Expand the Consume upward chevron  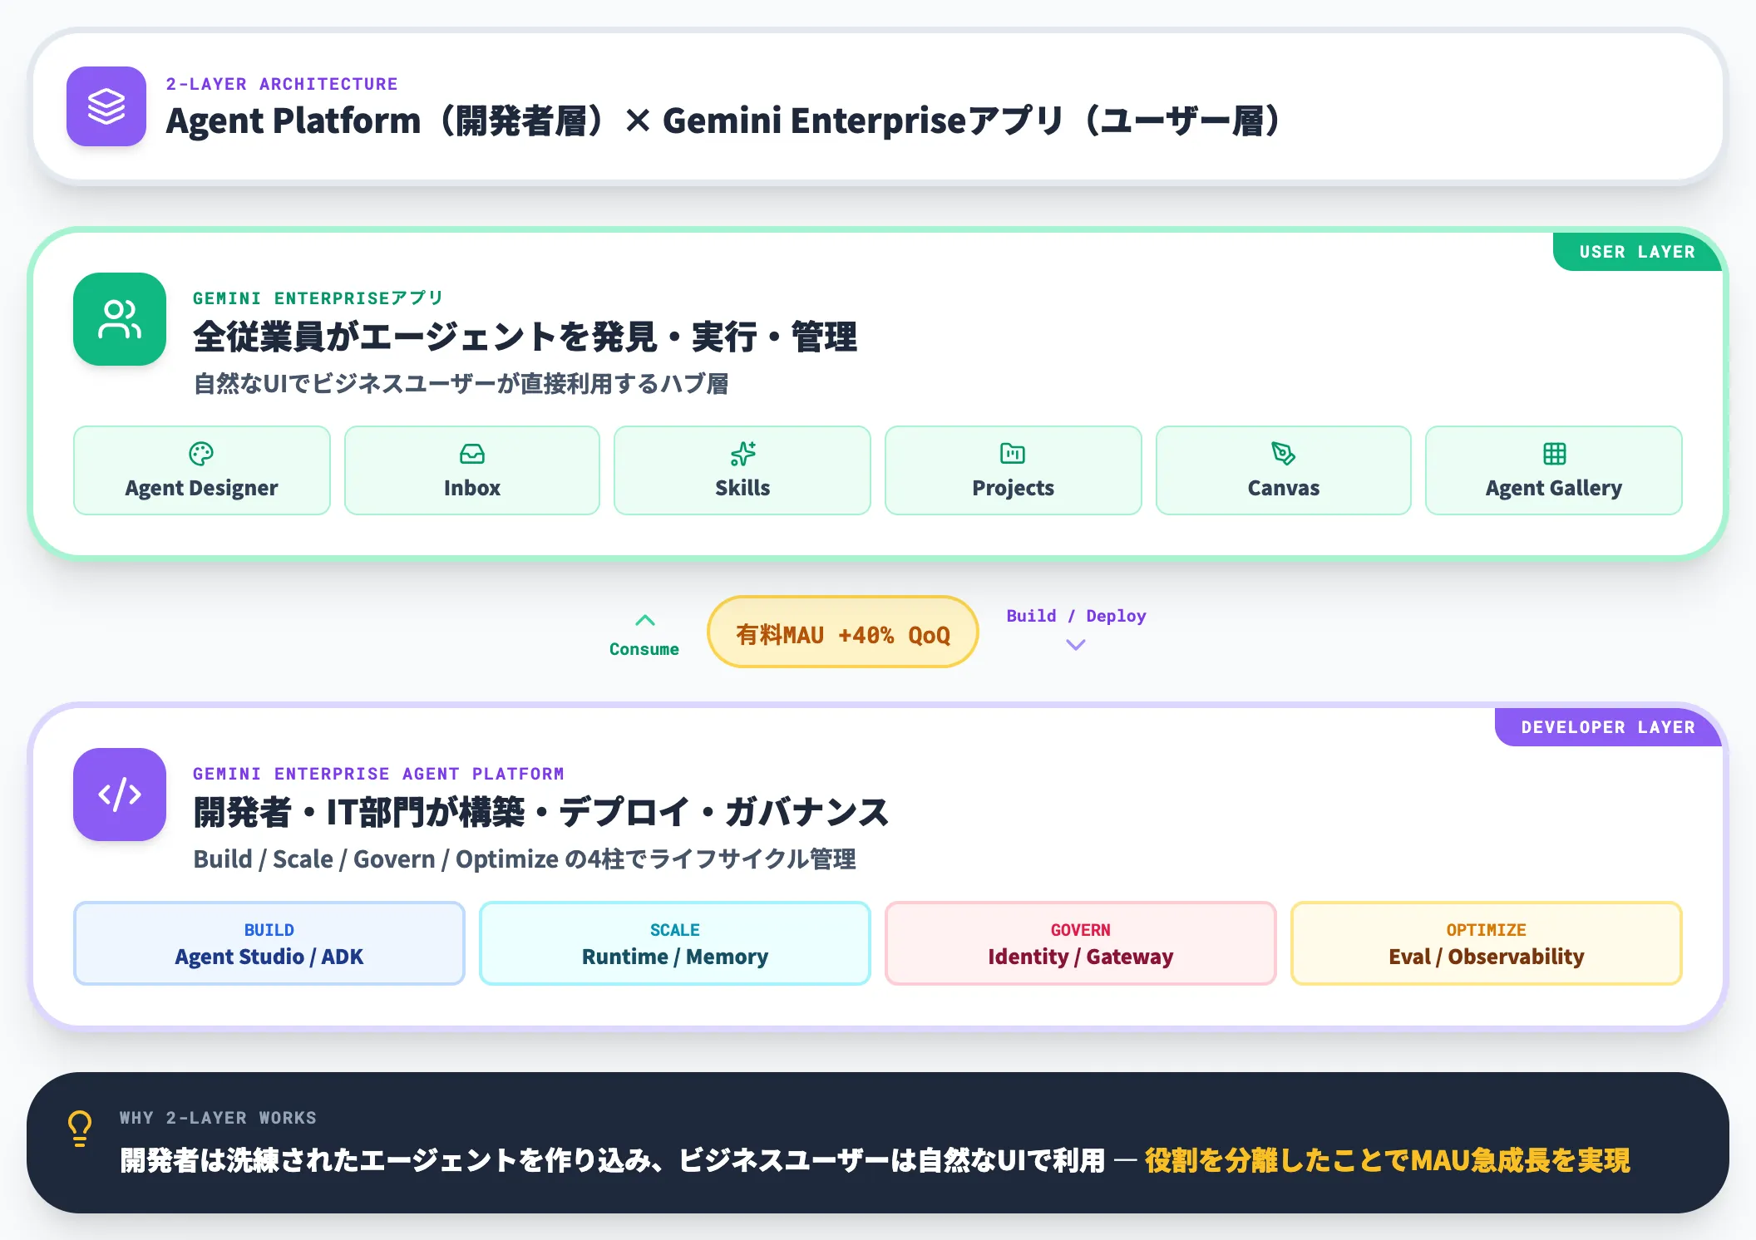click(644, 620)
